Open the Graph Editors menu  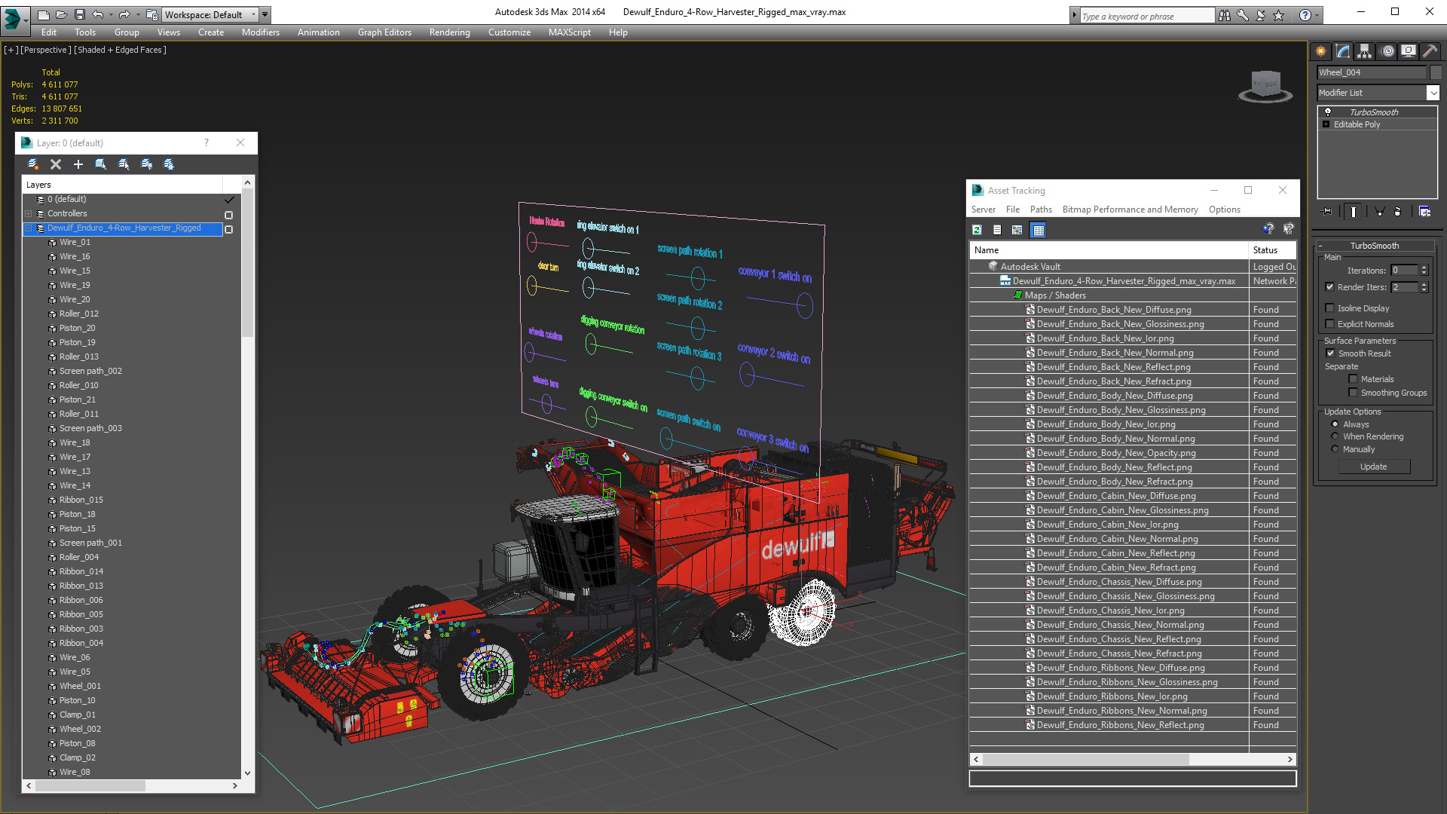(384, 32)
